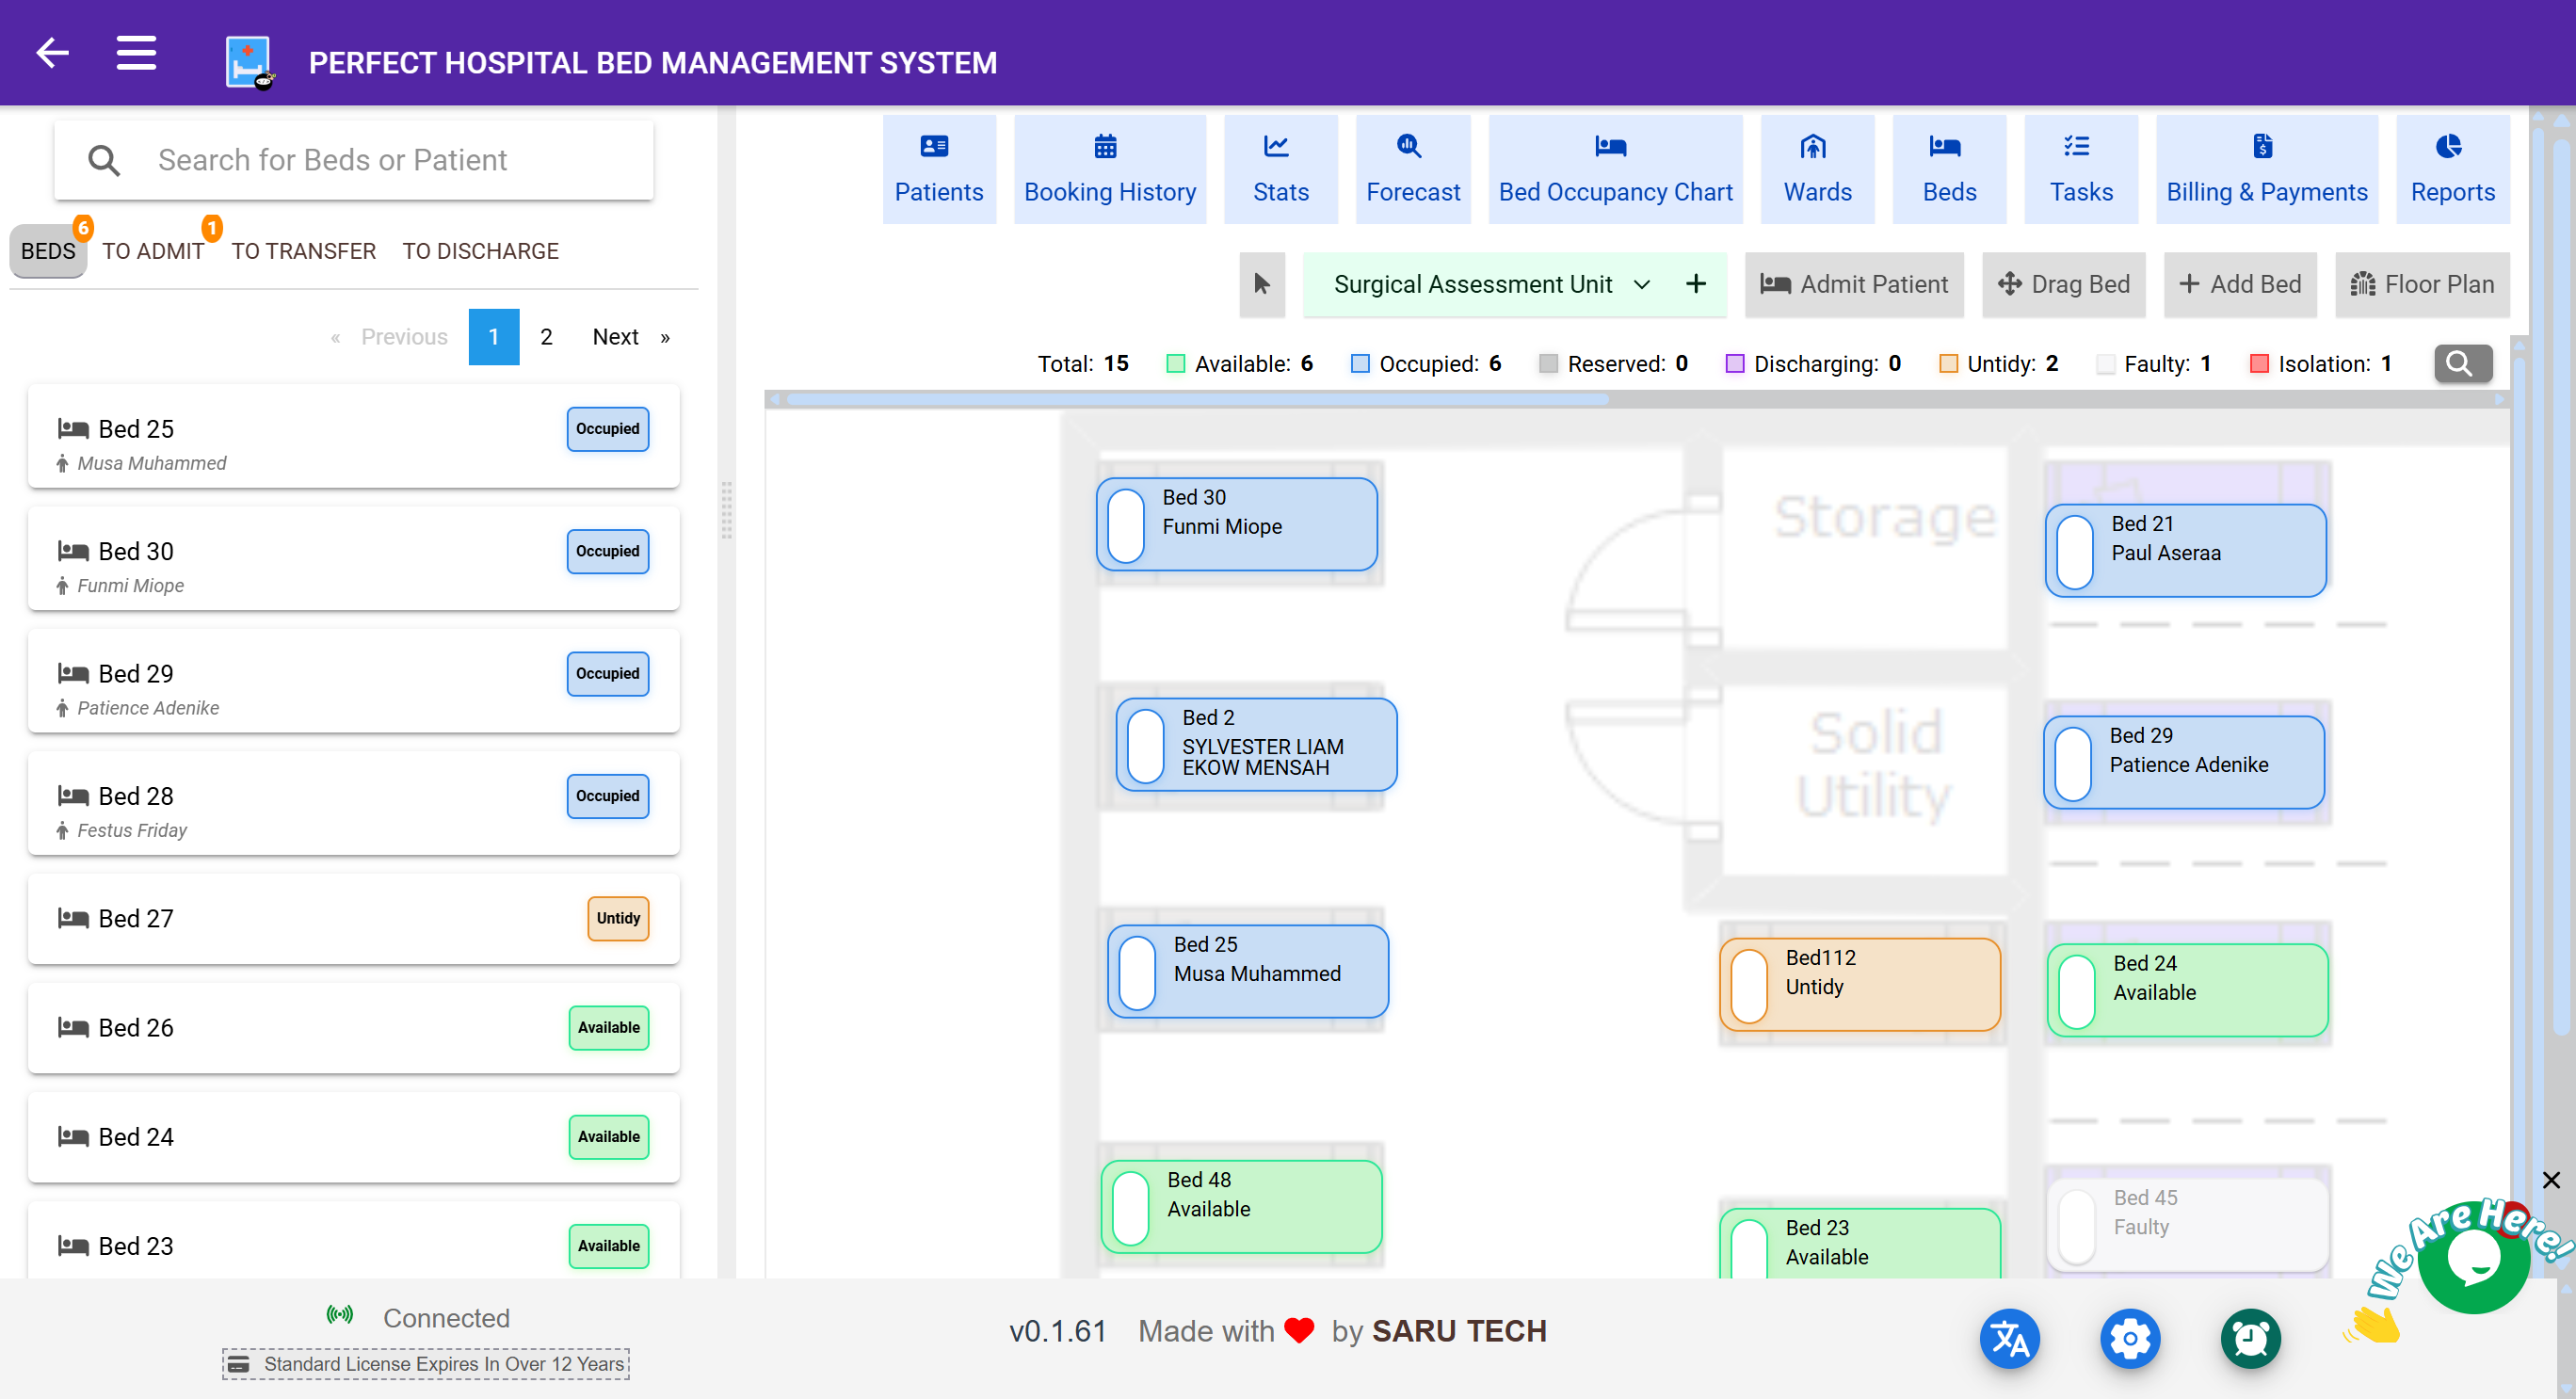This screenshot has height=1399, width=2576.
Task: Select Bed 28 Festus Friday card
Action: pyautogui.click(x=354, y=804)
